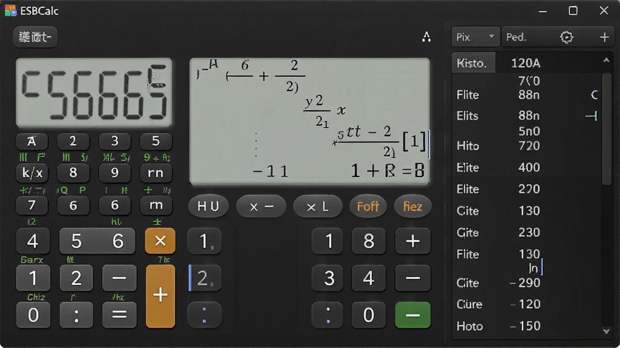
Task: Open the Pix dropdown
Action: click(x=476, y=37)
